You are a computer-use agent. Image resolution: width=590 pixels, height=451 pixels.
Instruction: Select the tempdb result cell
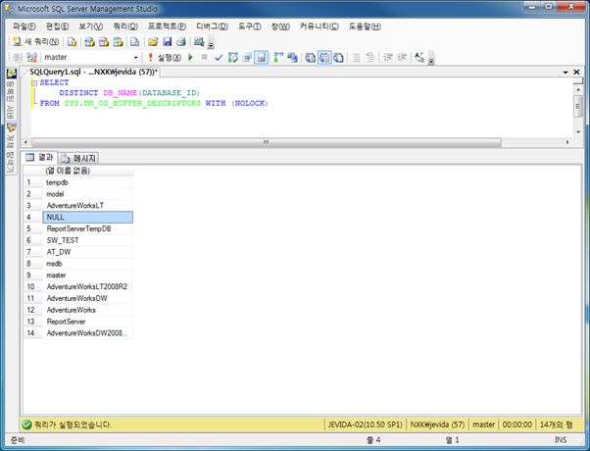(87, 182)
